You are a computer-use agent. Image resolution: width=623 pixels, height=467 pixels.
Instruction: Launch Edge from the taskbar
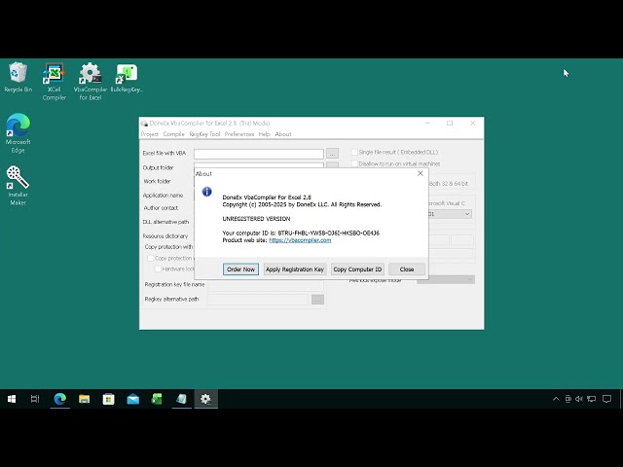60,399
